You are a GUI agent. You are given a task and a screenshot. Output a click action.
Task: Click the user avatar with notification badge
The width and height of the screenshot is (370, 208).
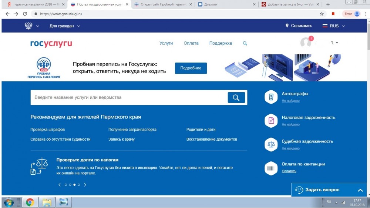click(306, 43)
